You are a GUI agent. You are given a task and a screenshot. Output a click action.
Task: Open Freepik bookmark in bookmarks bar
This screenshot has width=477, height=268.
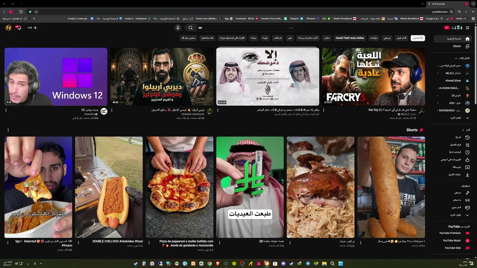tap(80, 19)
